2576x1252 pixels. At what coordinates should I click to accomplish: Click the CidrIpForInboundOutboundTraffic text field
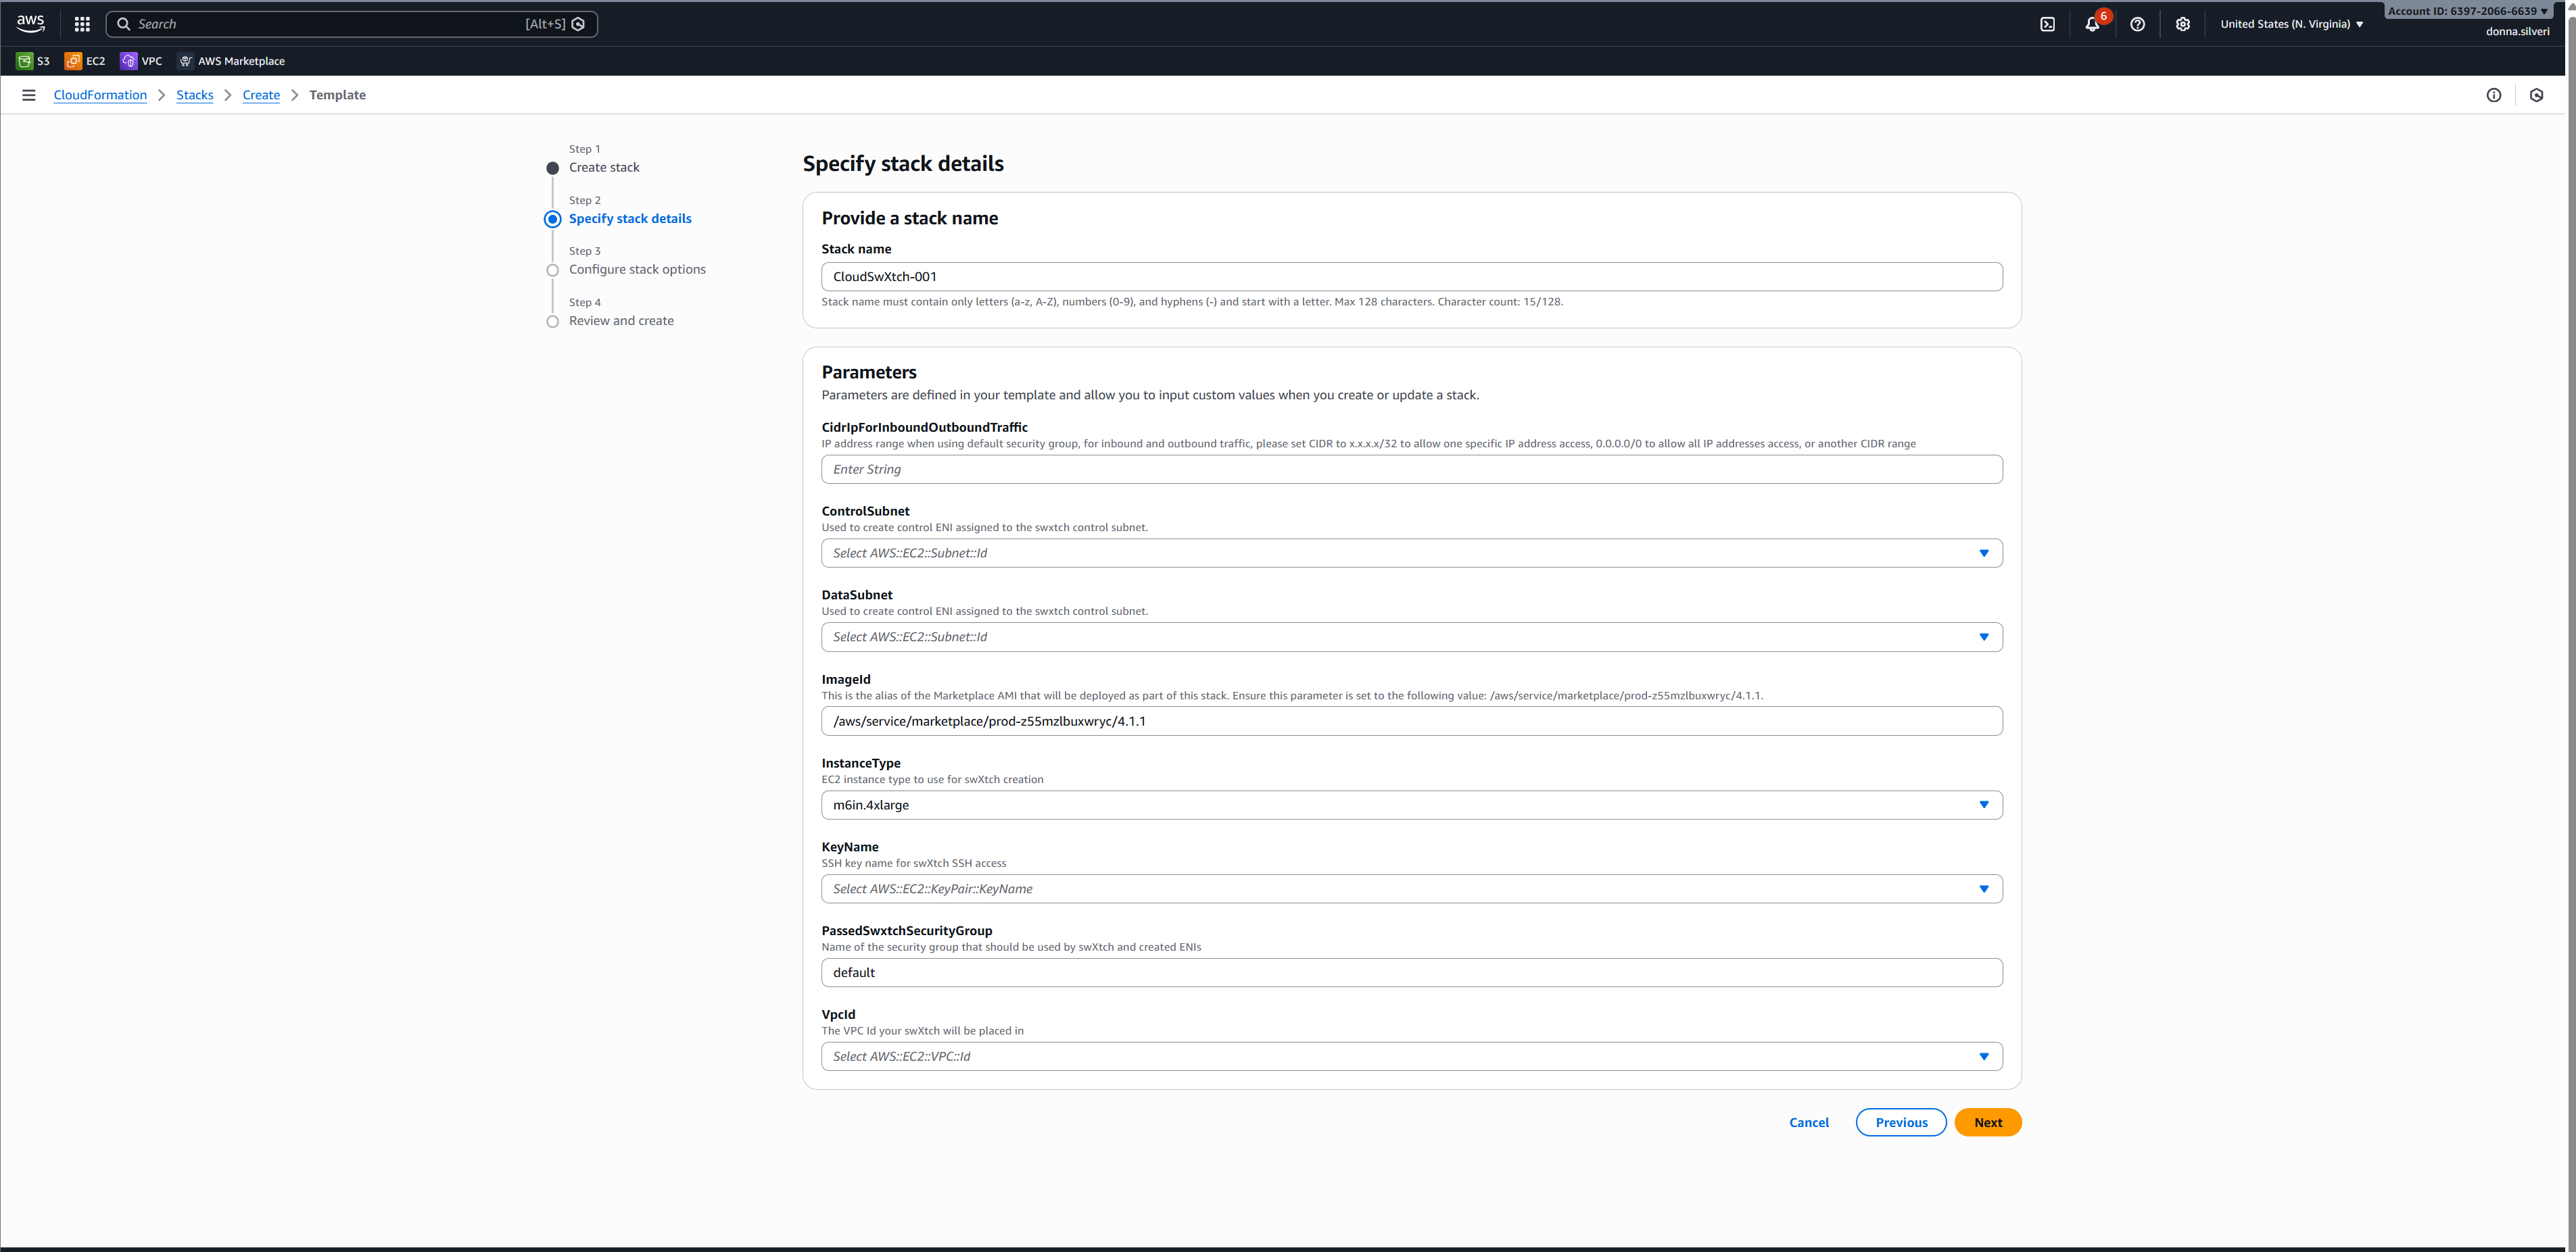pyautogui.click(x=1411, y=470)
